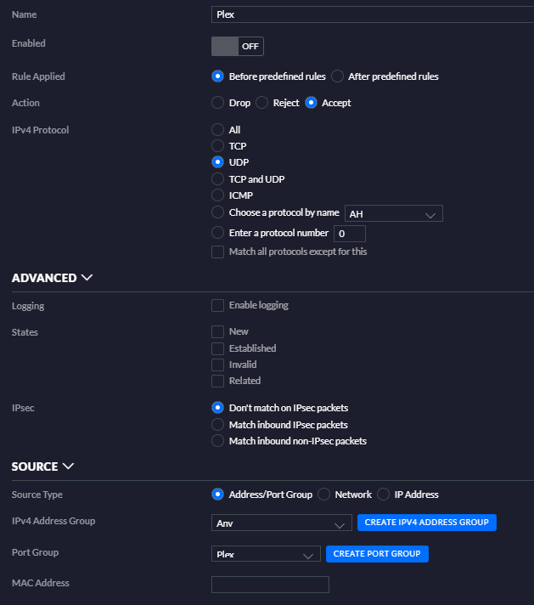This screenshot has width=534, height=605.
Task: Check Match all protocols except for this
Action: (x=217, y=252)
